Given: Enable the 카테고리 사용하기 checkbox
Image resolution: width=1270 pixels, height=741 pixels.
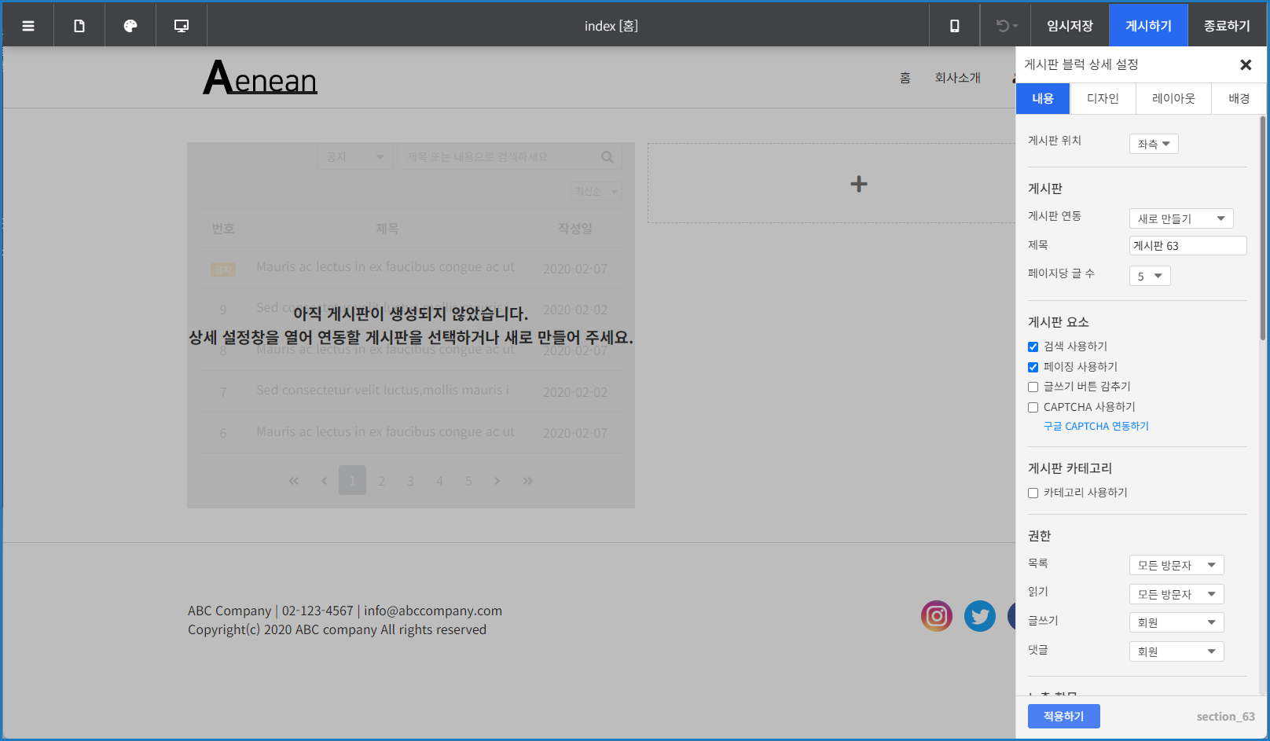Looking at the screenshot, I should (x=1033, y=493).
